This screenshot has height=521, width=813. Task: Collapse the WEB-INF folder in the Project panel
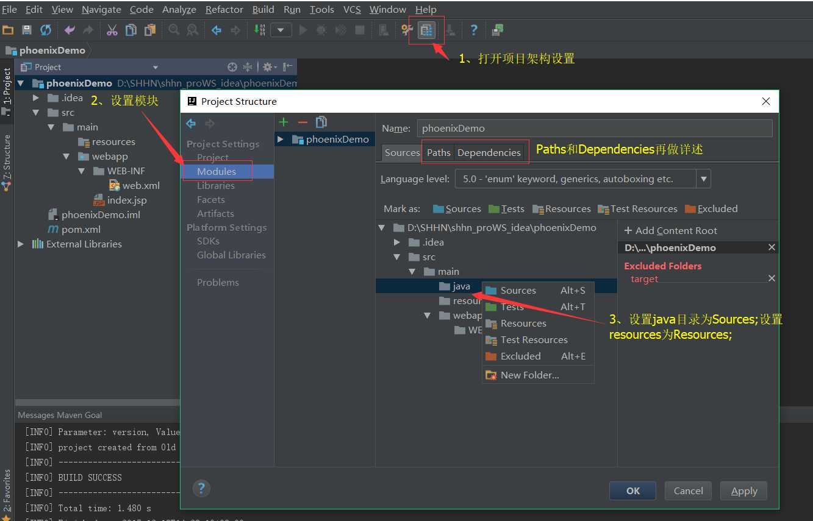(x=81, y=171)
